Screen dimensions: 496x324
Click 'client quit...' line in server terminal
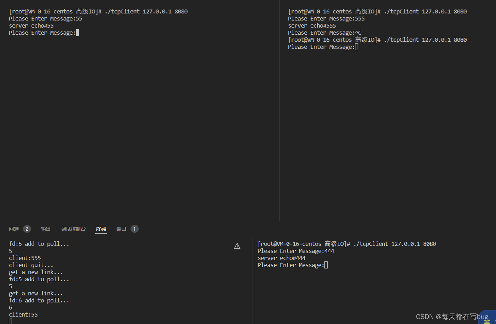(31, 265)
